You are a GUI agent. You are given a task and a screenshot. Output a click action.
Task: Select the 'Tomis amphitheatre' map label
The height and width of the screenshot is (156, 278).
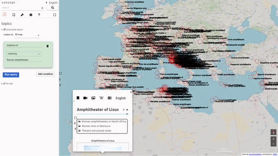(x=236, y=40)
